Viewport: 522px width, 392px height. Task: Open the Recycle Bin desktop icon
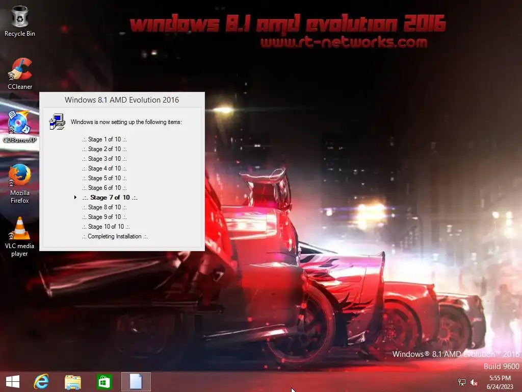click(x=20, y=21)
